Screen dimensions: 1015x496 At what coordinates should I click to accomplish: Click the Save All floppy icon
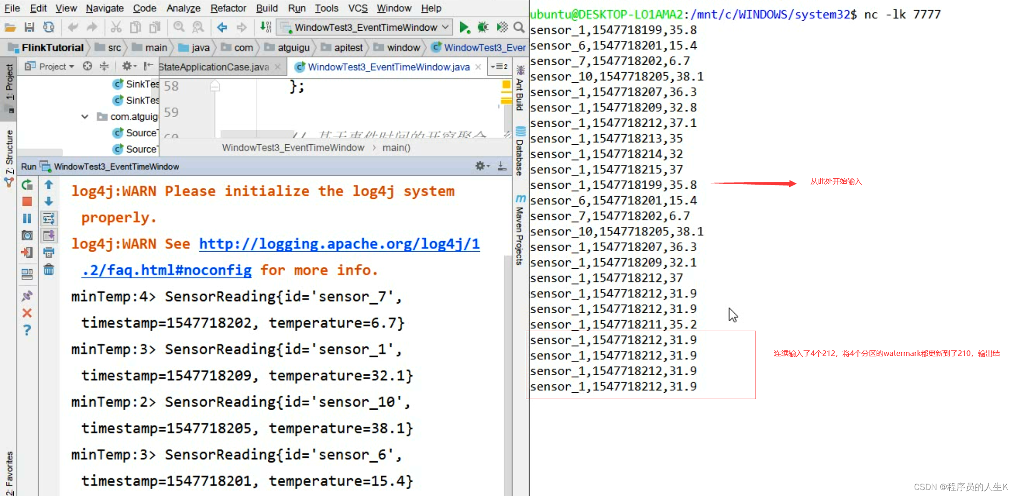(29, 28)
